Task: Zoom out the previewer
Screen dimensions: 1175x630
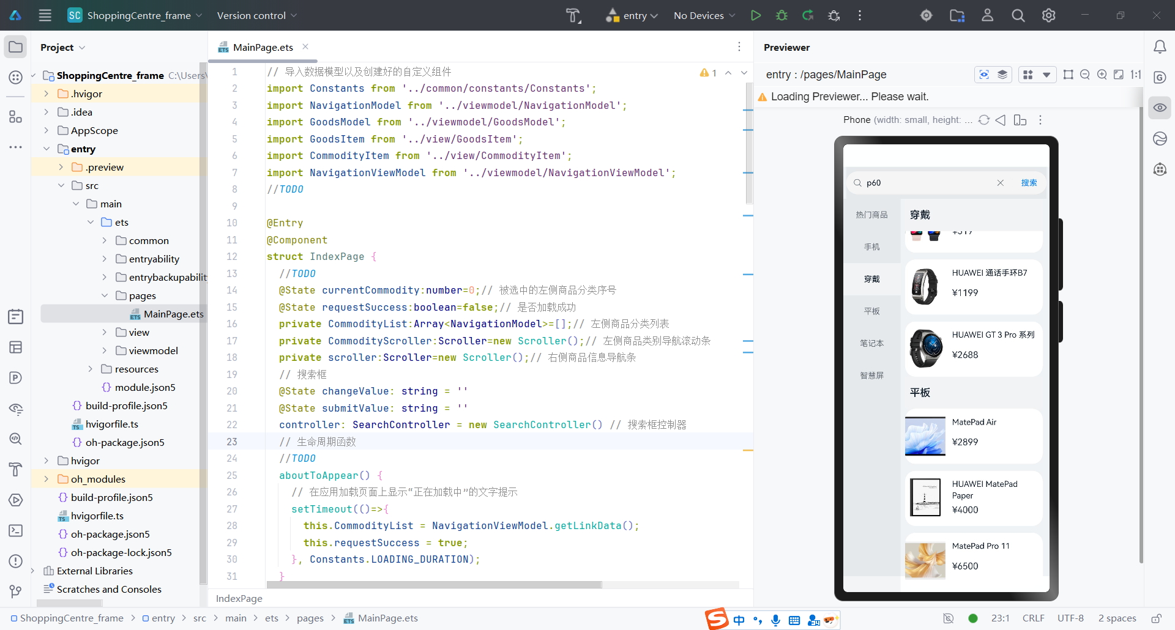Action: [x=1085, y=75]
